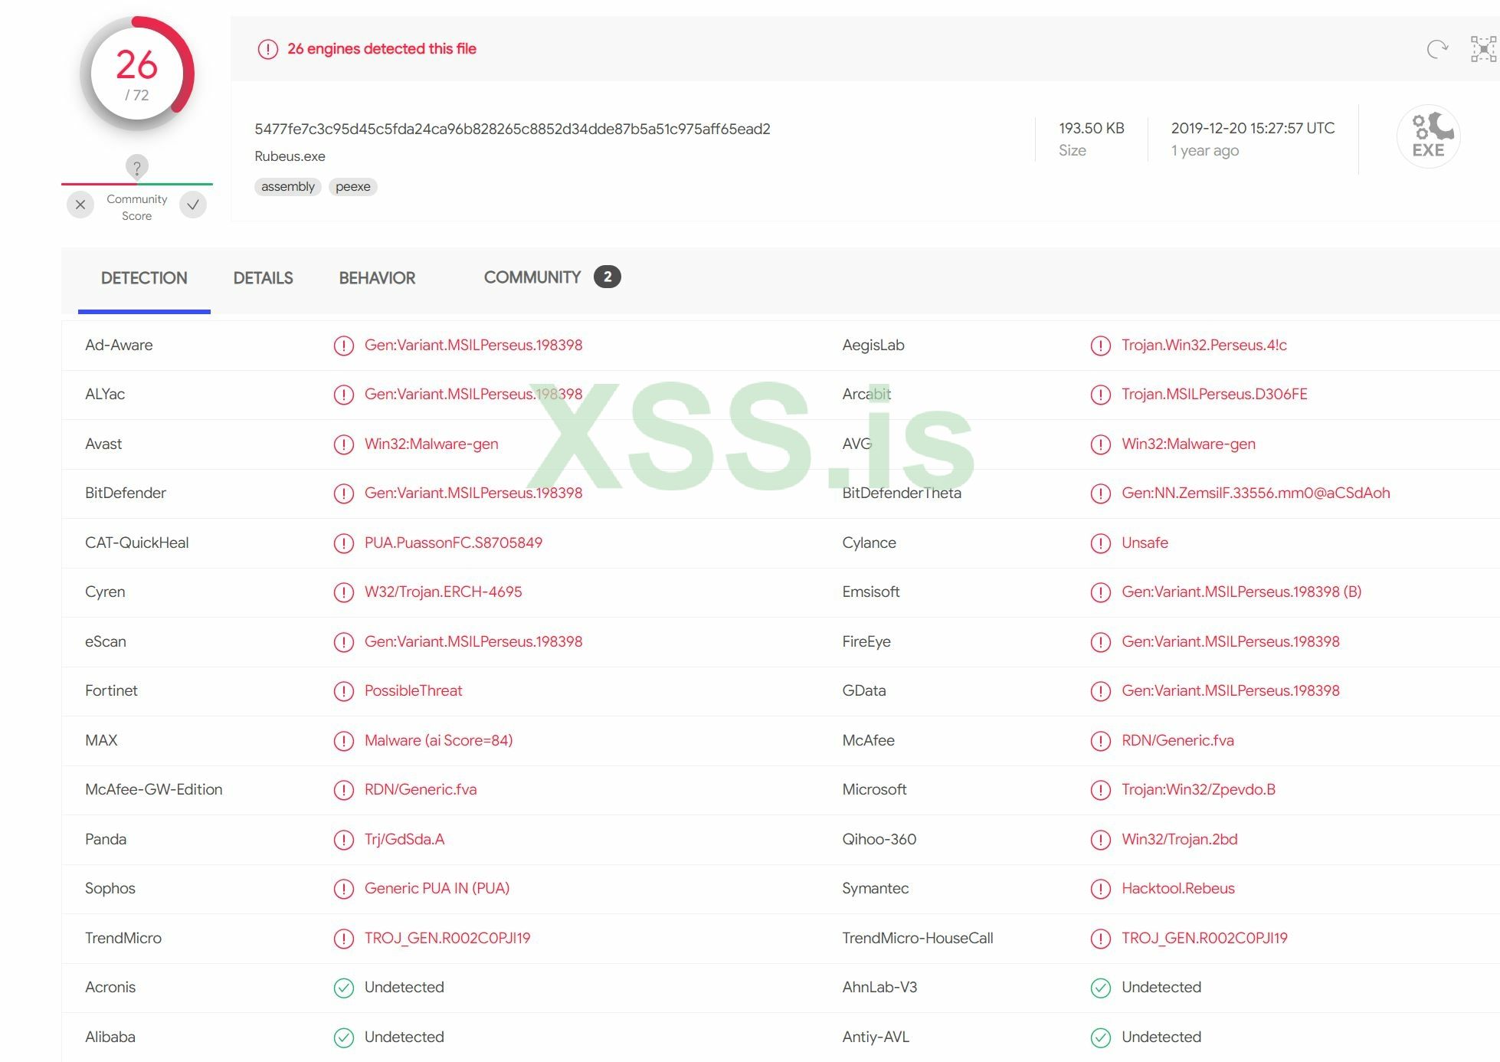This screenshot has width=1500, height=1062.
Task: Open the DETAILS tab
Action: coord(263,278)
